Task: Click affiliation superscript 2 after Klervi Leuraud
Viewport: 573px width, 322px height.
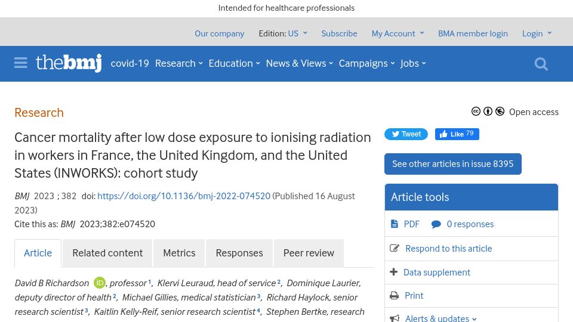Action: [279, 281]
